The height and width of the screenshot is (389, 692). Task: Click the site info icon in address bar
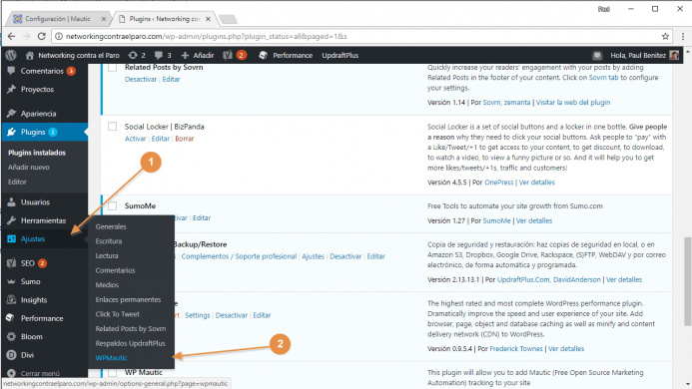pos(59,36)
